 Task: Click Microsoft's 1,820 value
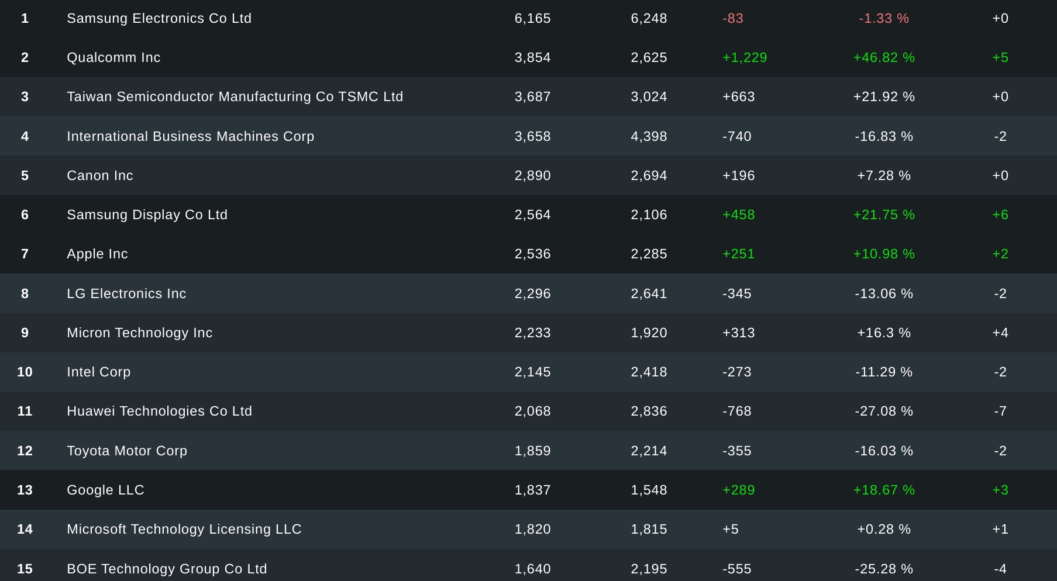point(533,529)
